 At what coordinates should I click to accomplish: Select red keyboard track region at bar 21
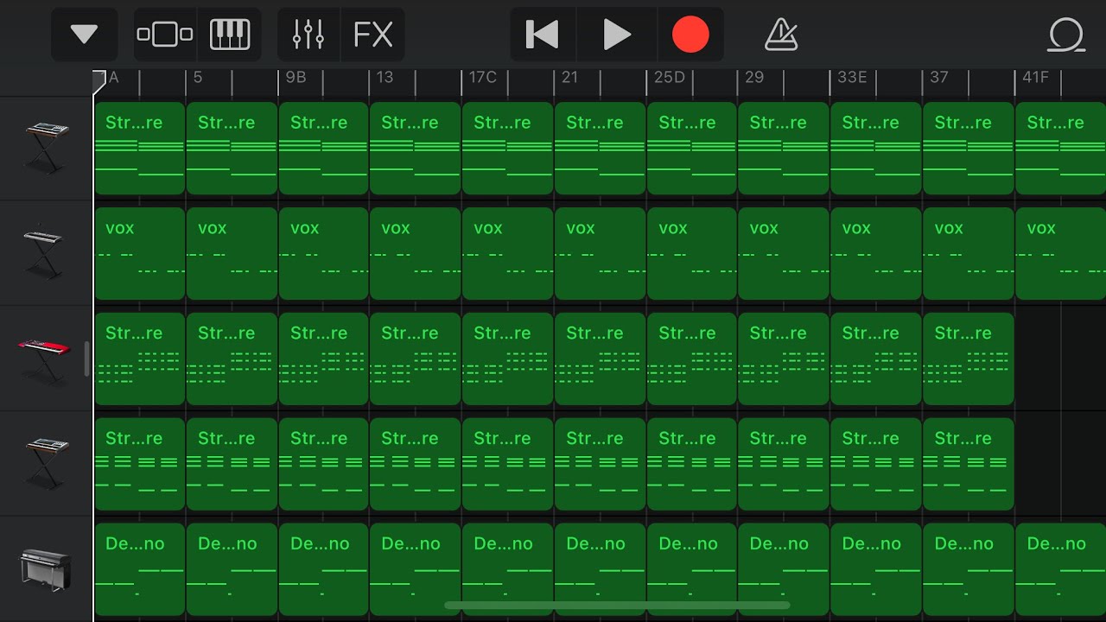tap(600, 359)
